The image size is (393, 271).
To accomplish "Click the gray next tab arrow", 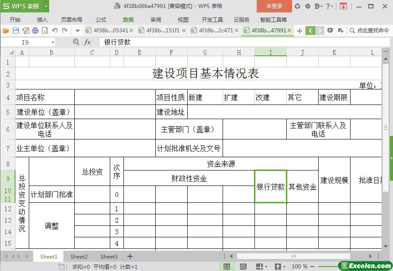I will 320,31.
